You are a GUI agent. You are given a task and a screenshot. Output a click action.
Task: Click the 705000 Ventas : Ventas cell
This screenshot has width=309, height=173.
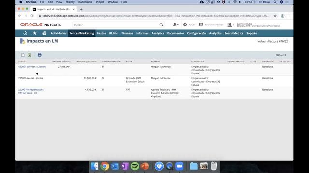pyautogui.click(x=31, y=78)
